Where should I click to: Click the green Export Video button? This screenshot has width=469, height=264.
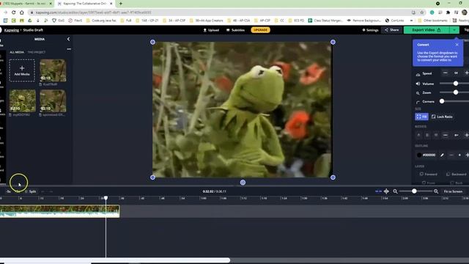(426, 30)
